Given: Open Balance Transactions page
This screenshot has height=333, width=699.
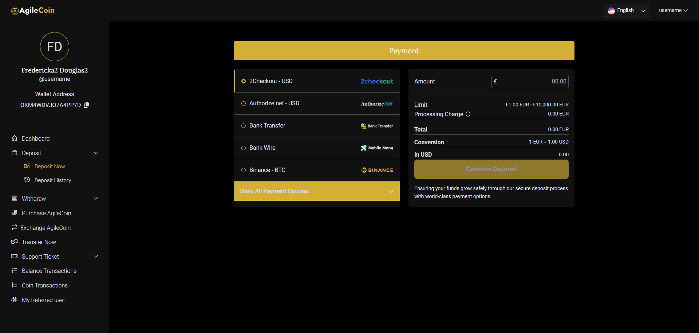Looking at the screenshot, I should click(49, 271).
